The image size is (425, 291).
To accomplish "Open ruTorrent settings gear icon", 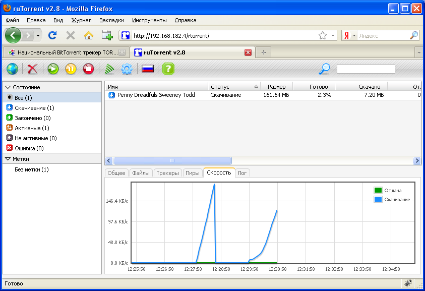I will coord(127,69).
